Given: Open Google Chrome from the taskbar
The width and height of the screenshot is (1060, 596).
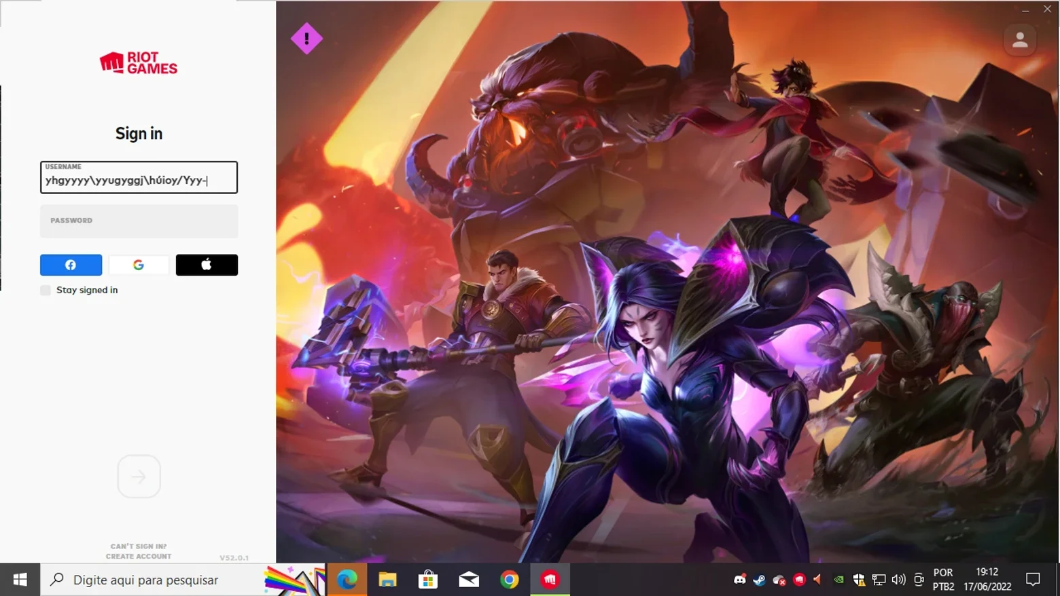Looking at the screenshot, I should (510, 580).
